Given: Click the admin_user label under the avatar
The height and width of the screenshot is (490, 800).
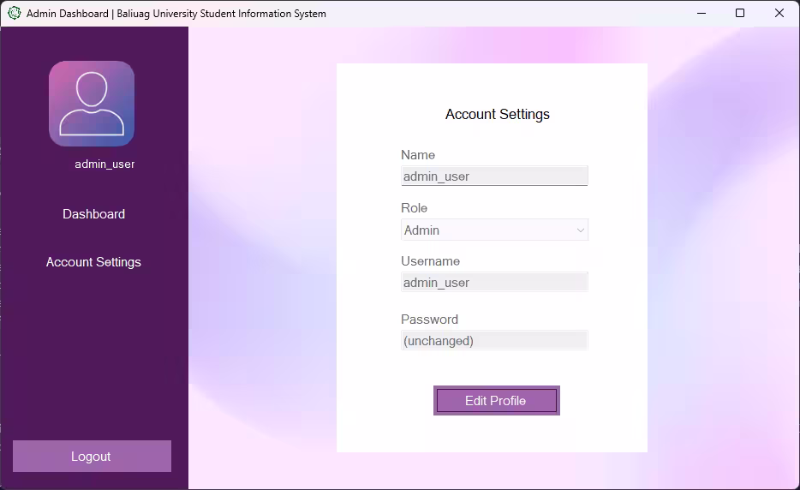Looking at the screenshot, I should (104, 164).
